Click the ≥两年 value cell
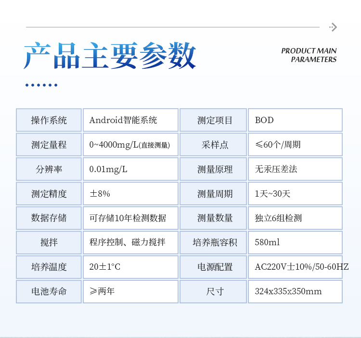361x338 pixels. pyautogui.click(x=130, y=291)
